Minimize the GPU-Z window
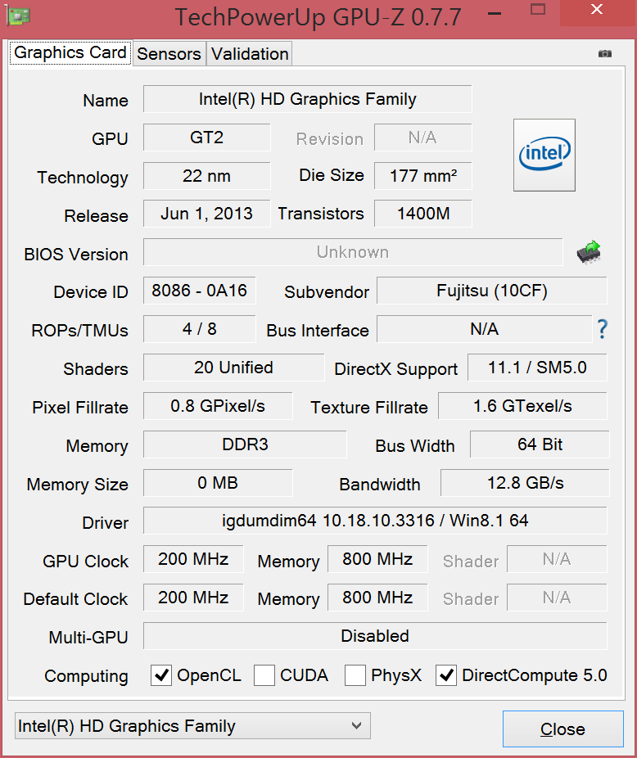 pyautogui.click(x=493, y=11)
